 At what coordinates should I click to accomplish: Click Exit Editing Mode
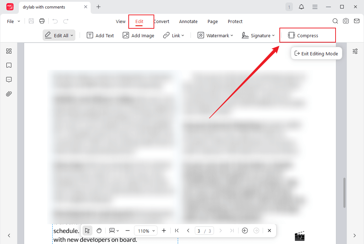click(316, 53)
